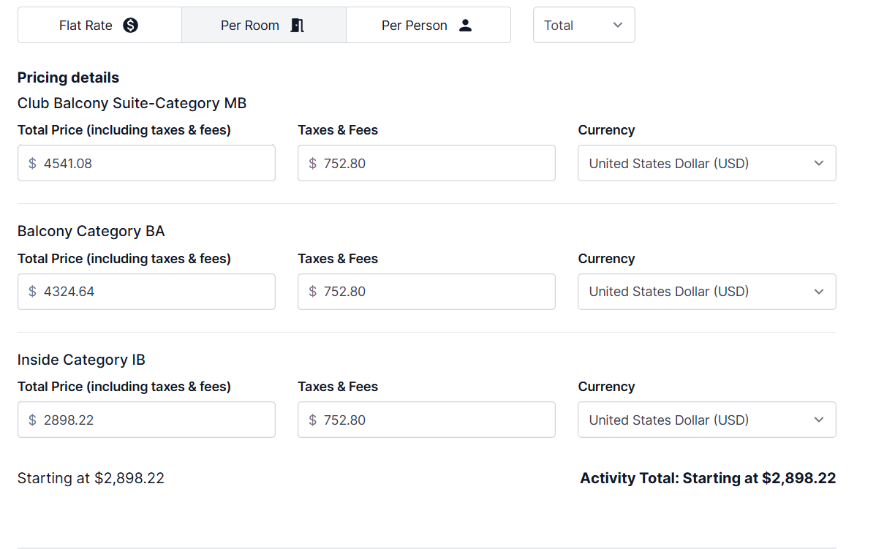
Task: Click Club Balcony Suite Taxes & Fees field
Action: coord(426,163)
